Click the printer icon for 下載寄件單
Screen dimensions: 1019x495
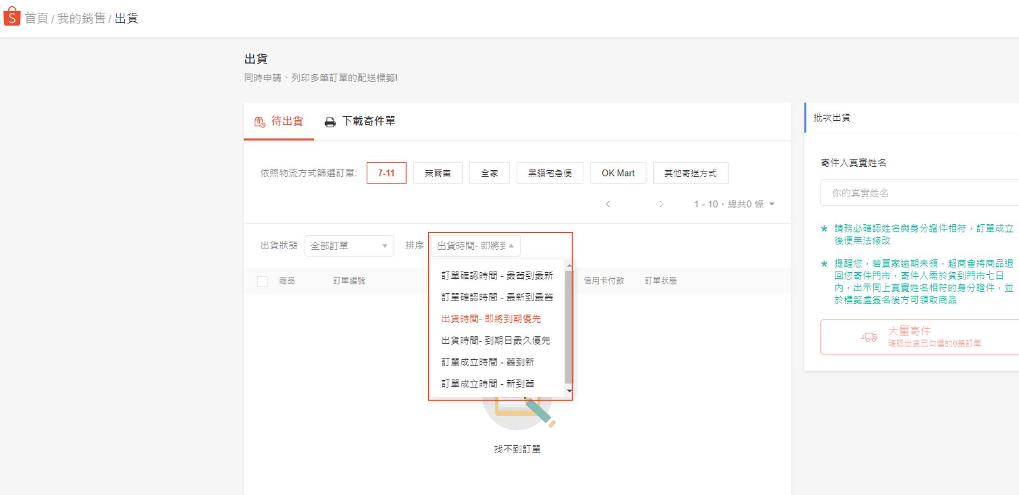[x=330, y=122]
